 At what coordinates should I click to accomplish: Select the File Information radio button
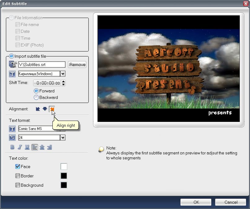point(11,18)
